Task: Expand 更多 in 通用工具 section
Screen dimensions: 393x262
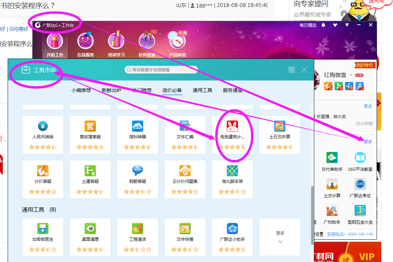Action: [x=280, y=237]
